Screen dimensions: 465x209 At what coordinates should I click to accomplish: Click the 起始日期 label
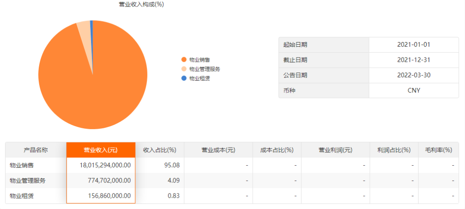pos(295,45)
